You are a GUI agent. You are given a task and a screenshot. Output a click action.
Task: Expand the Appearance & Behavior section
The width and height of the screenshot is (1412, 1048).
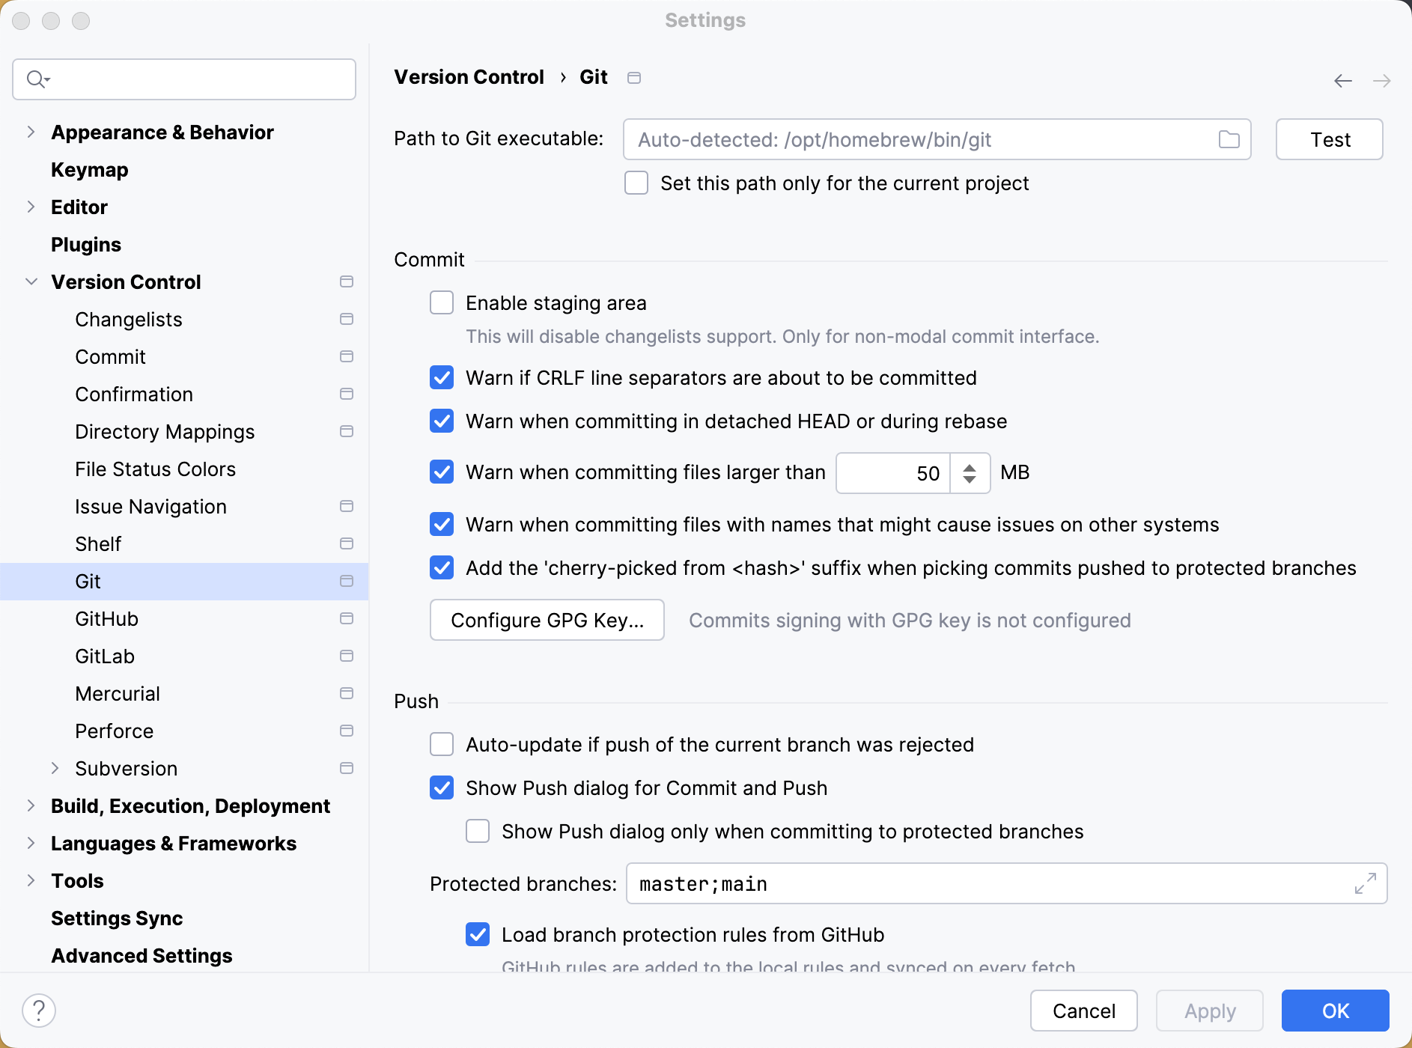31,132
